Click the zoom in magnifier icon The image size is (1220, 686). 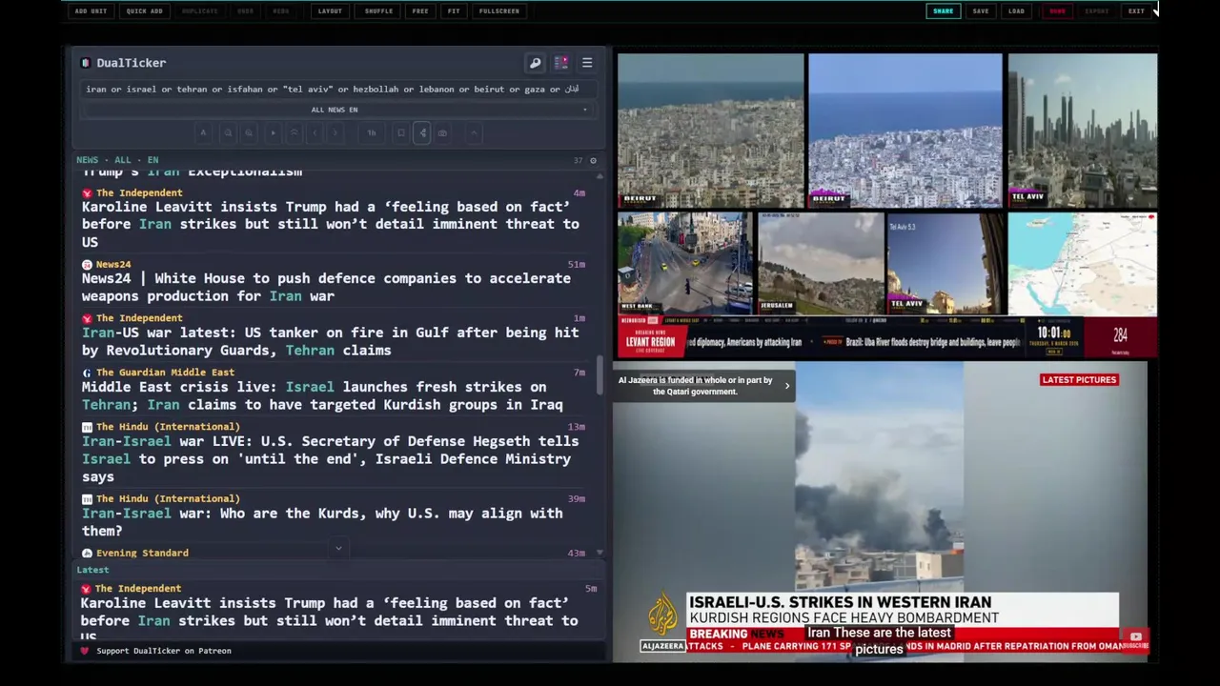pos(249,133)
